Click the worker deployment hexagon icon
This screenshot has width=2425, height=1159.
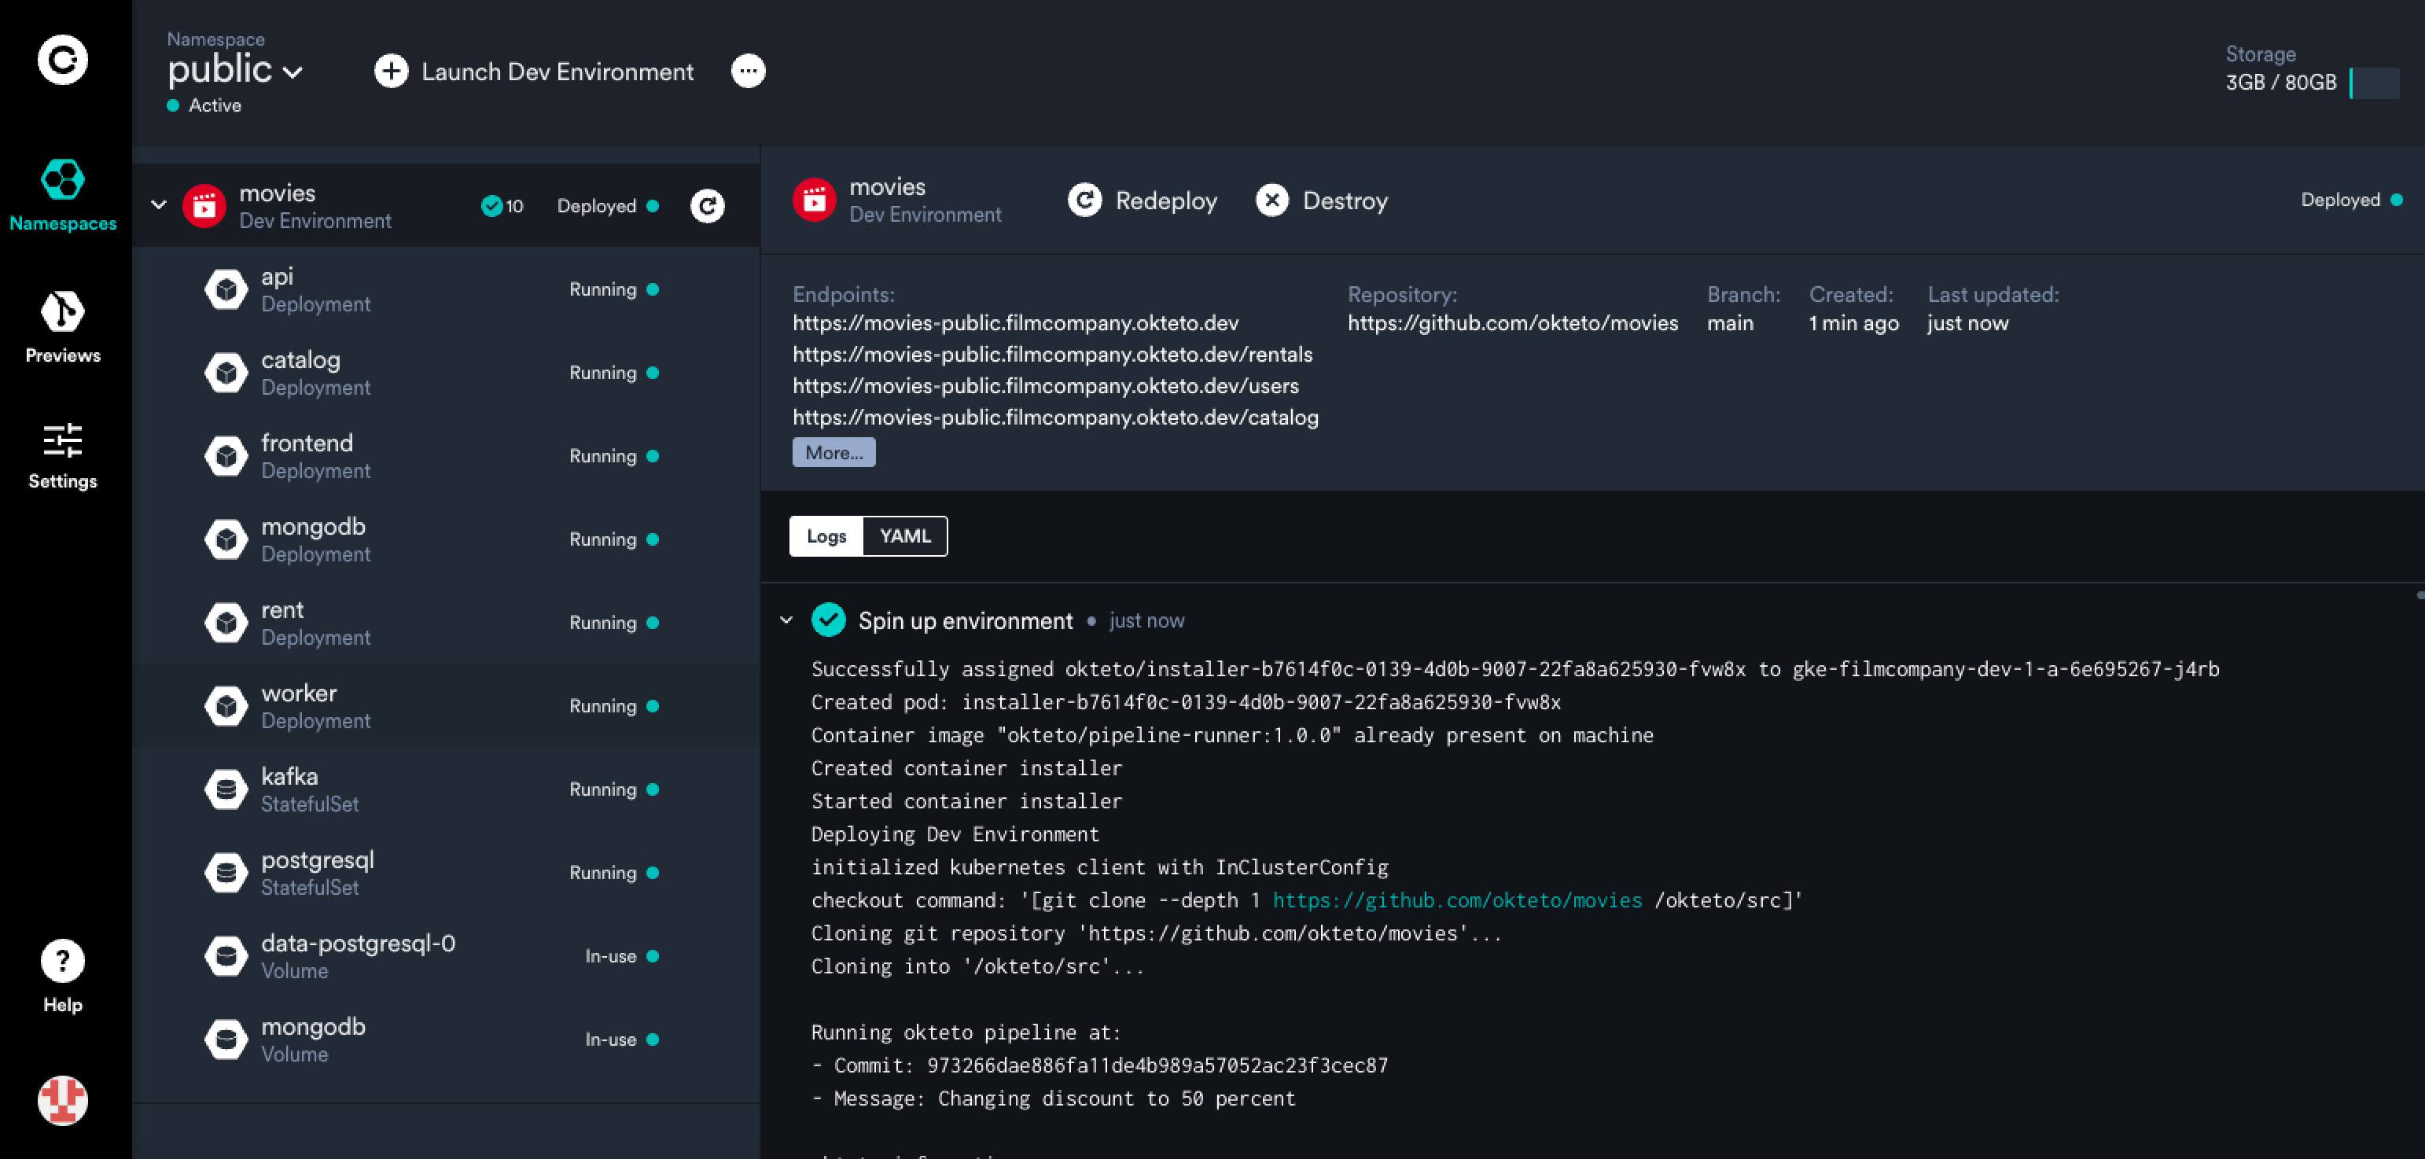[x=226, y=706]
